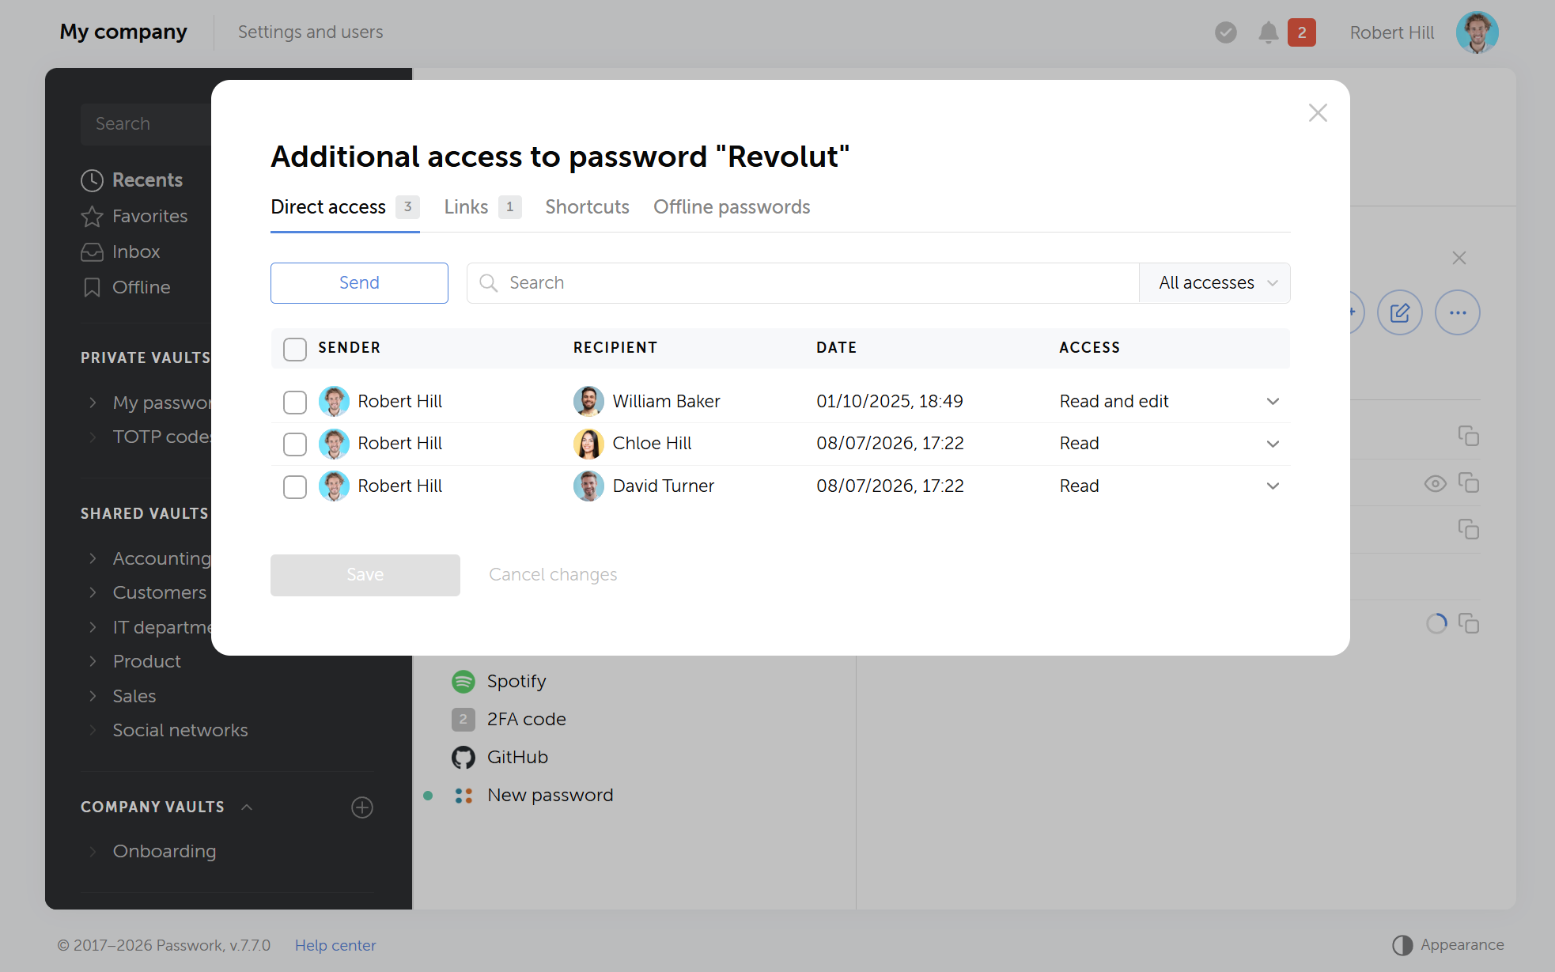Viewport: 1555px width, 972px height.
Task: Reveal password with the eye icon
Action: click(x=1435, y=483)
